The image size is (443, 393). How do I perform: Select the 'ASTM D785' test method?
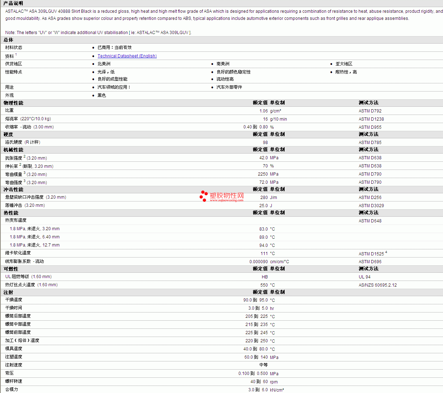point(370,143)
